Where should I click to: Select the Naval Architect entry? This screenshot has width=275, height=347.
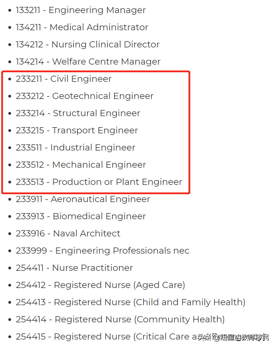(x=68, y=234)
